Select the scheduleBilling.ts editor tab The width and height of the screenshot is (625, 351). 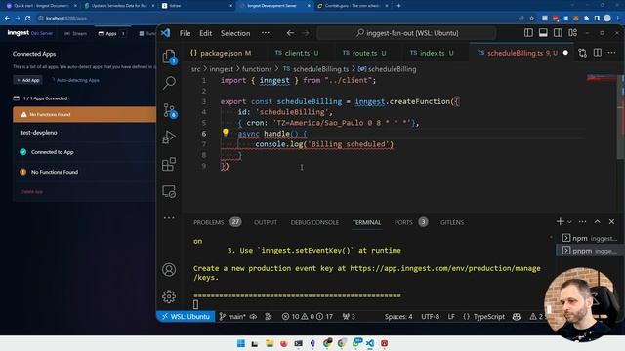(522, 53)
